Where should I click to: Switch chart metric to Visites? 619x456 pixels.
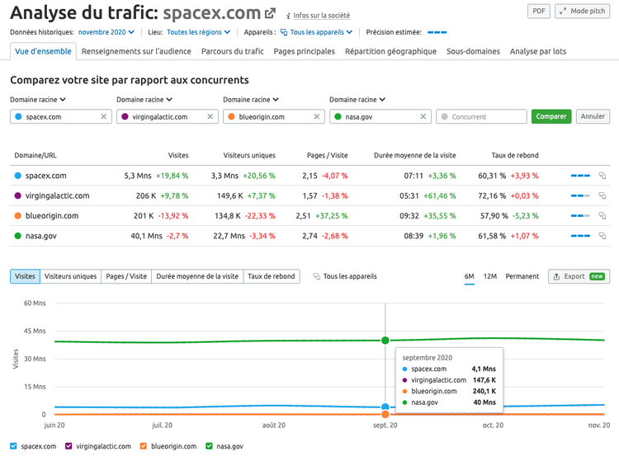click(25, 276)
